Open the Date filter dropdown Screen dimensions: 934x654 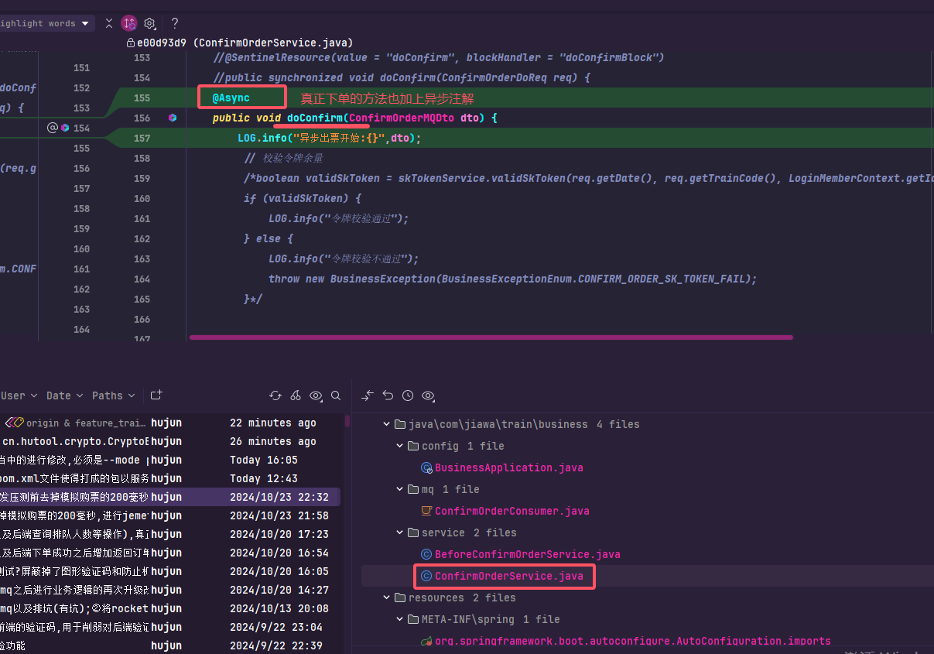point(64,395)
